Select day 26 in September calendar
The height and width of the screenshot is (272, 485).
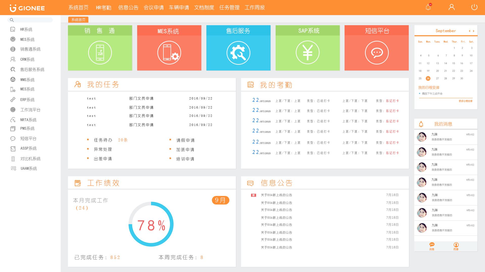pos(428,78)
